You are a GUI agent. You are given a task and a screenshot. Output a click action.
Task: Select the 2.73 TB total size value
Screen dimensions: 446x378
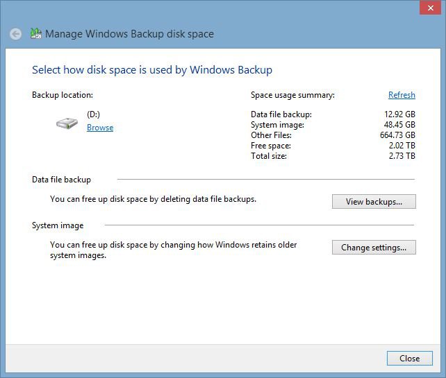coord(402,156)
